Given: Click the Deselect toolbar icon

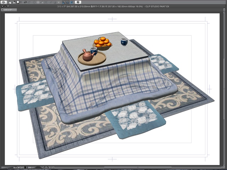Looking at the screenshot, I should 51,2.
